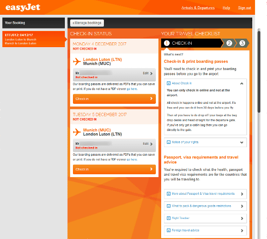The image size is (267, 239).
Task: Open the Help link
Action: click(x=226, y=8)
